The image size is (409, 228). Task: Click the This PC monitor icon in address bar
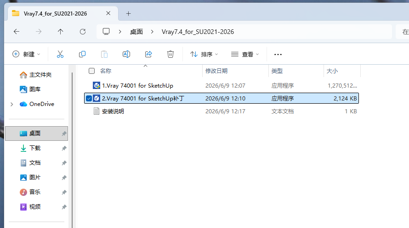pos(106,32)
